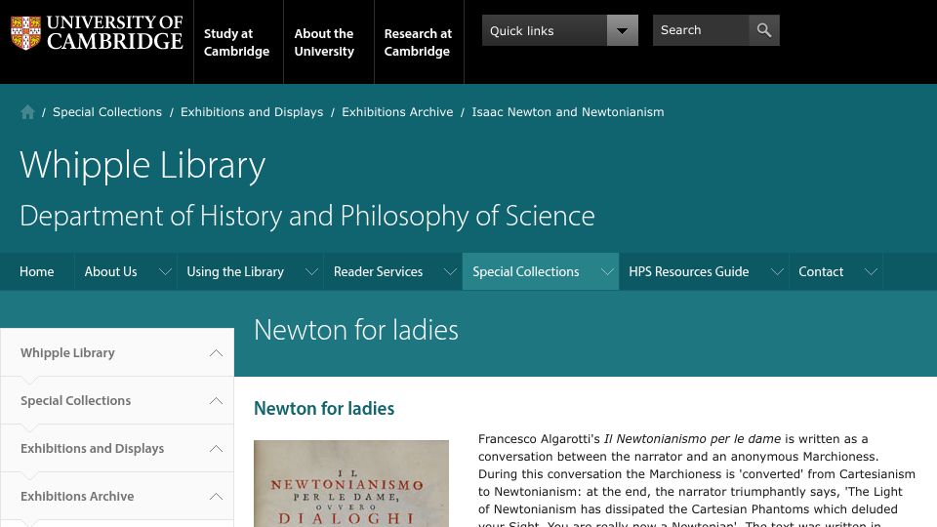
Task: Expand the Special Collections nav chevron
Action: (607, 272)
